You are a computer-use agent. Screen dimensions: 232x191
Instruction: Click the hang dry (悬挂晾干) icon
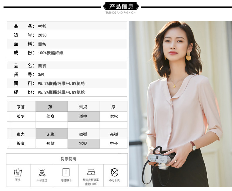tap(66, 172)
